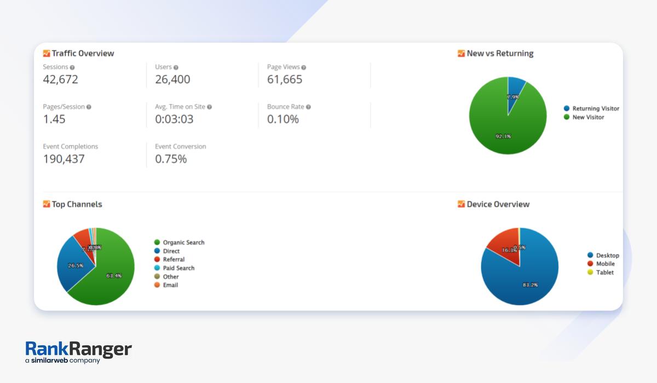Click the Paid Search legend color dot
Screen dimensions: 657x383
pyautogui.click(x=157, y=268)
